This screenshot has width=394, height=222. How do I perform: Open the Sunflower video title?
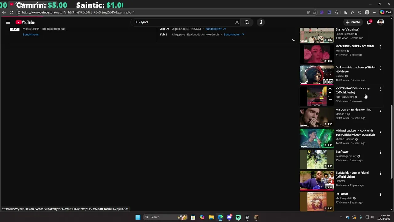pyautogui.click(x=342, y=152)
